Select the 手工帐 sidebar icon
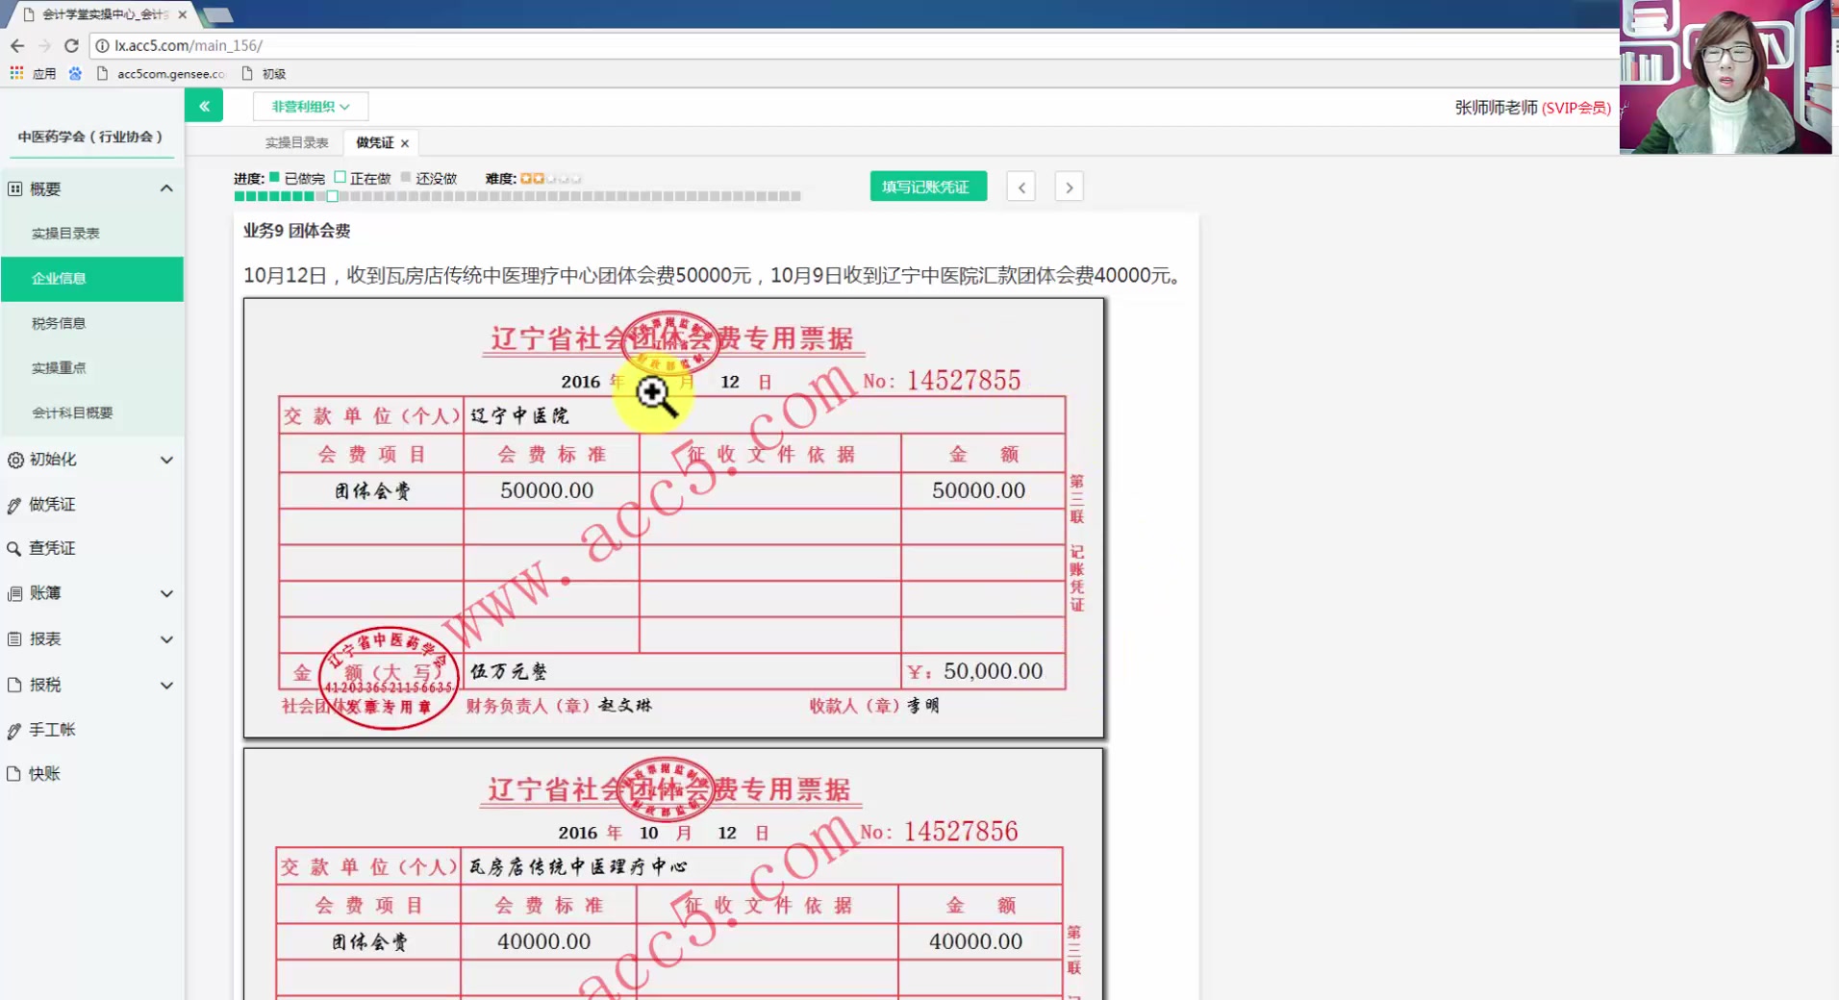 click(13, 730)
